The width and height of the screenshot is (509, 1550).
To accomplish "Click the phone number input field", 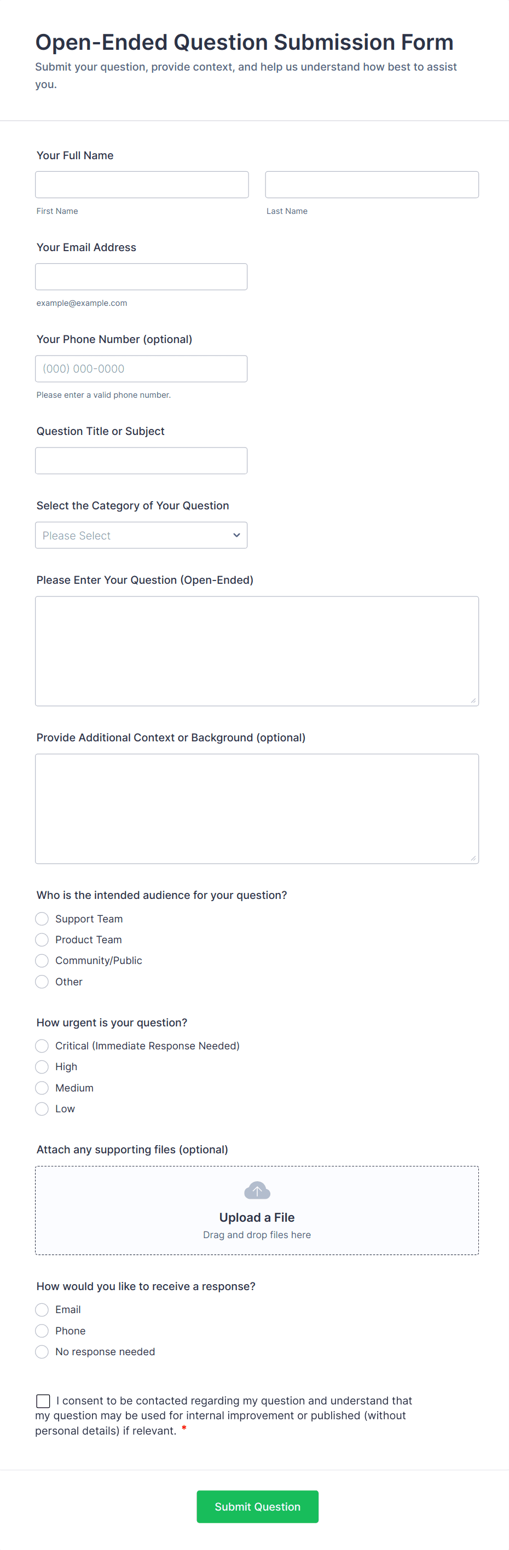I will pos(141,368).
